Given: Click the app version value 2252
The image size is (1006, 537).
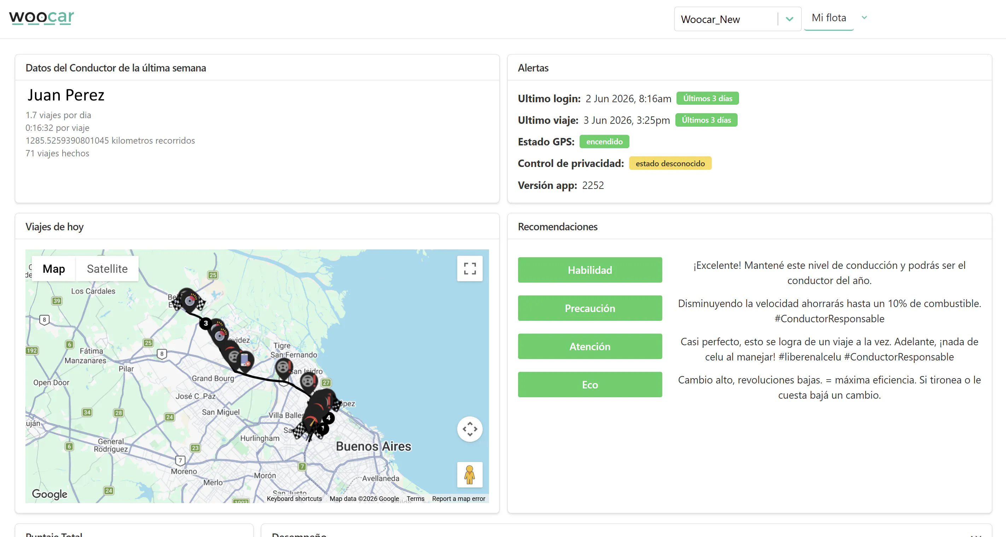Looking at the screenshot, I should tap(593, 185).
